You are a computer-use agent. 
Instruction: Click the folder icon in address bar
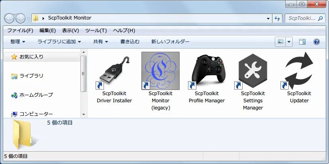tap(36, 18)
